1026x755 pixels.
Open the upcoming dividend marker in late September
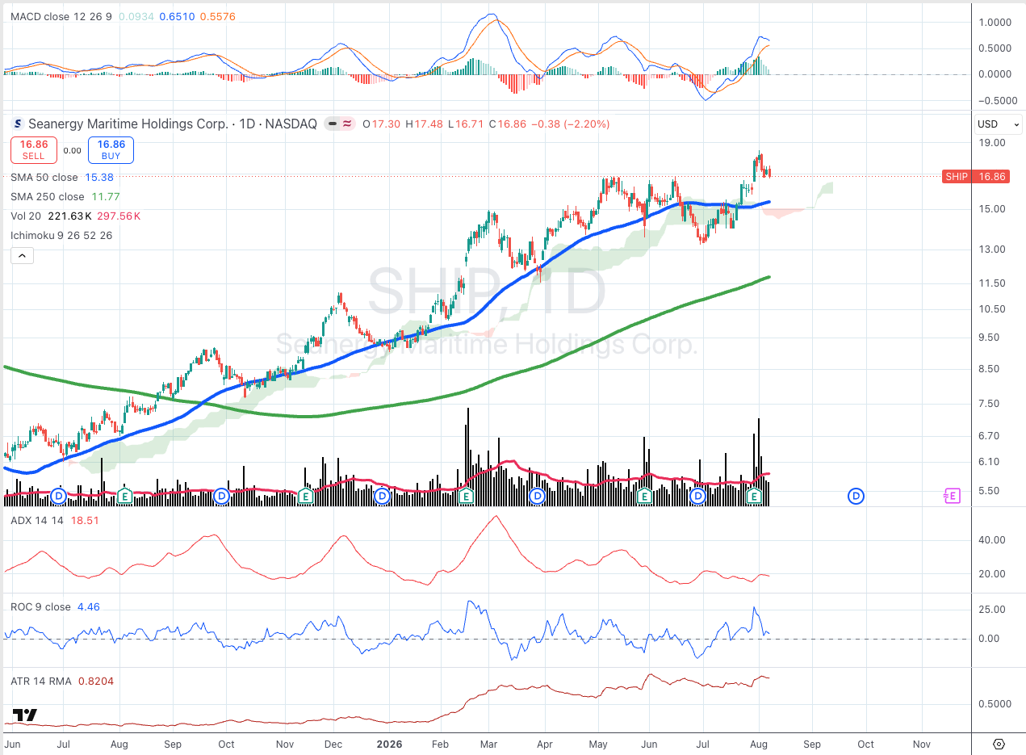pyautogui.click(x=856, y=495)
